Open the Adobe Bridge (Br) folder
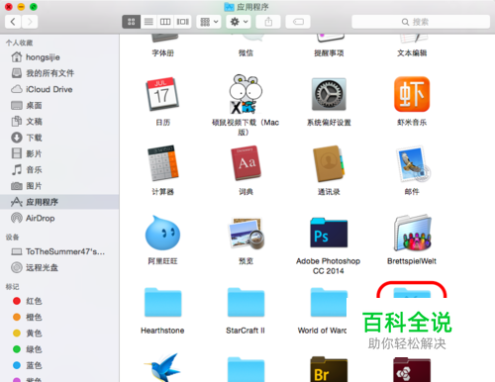The width and height of the screenshot is (495, 382). pos(329,369)
